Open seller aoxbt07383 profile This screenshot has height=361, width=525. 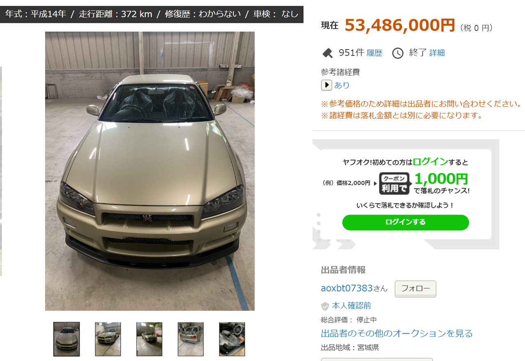point(347,288)
